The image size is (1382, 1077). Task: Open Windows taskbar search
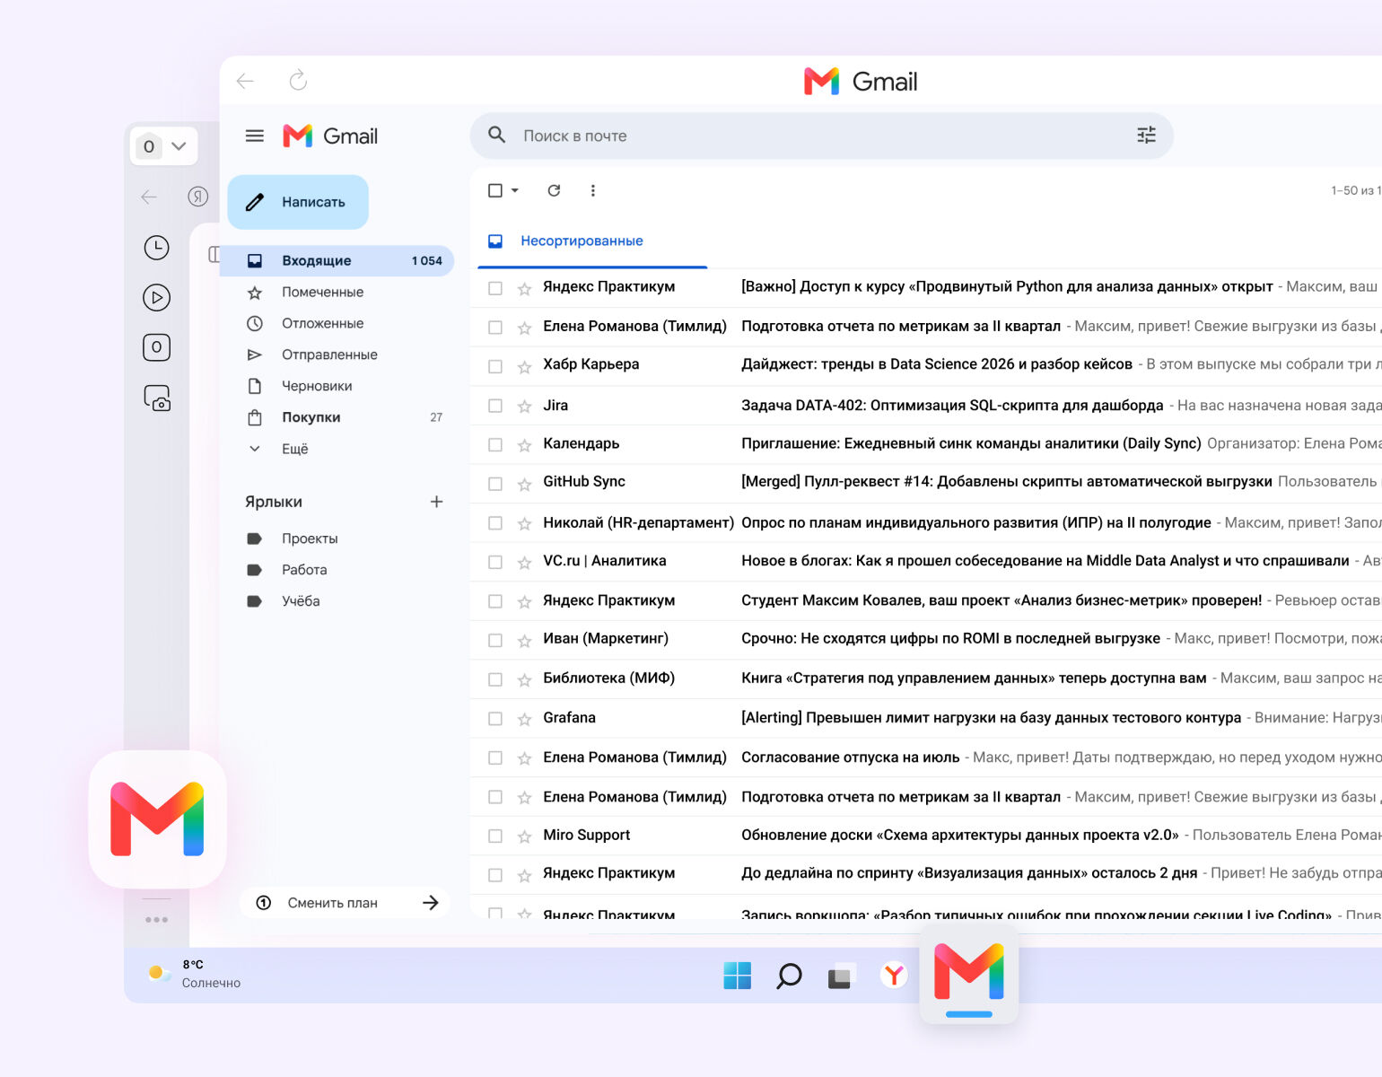[789, 976]
